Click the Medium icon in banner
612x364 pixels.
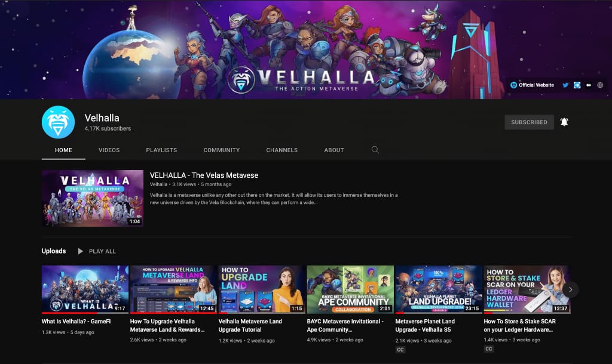pyautogui.click(x=589, y=85)
